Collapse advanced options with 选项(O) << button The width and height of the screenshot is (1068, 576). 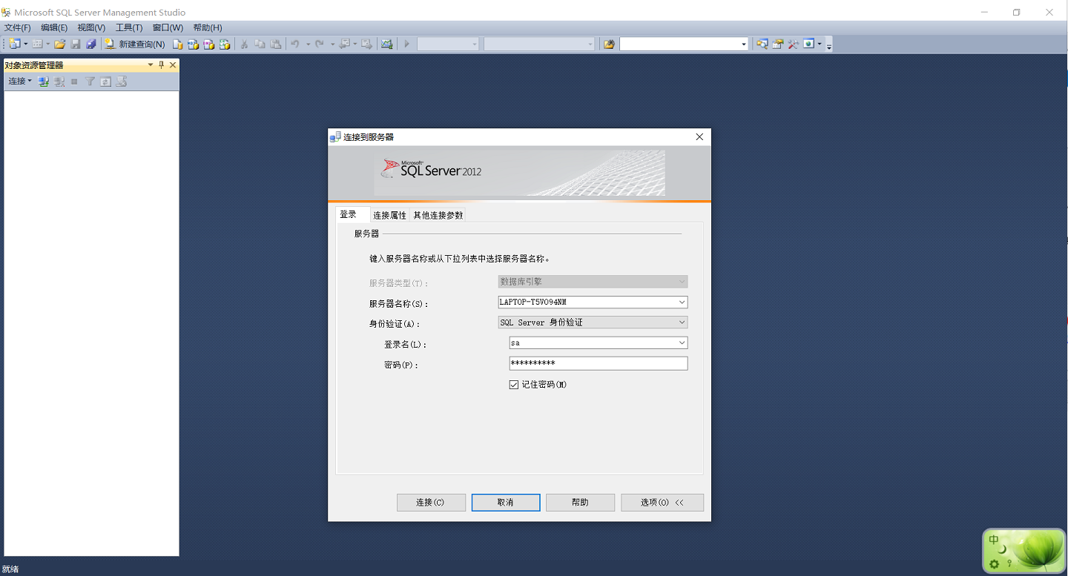pos(662,502)
